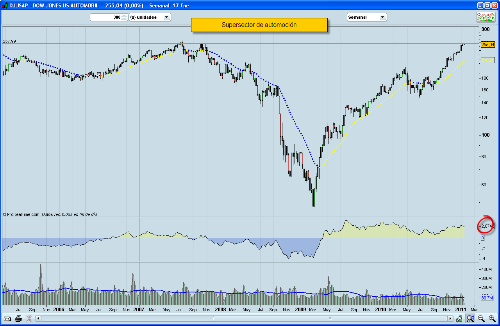Zoom out with the minus magnifier
Screen dimensions: 500x326
pos(481,319)
